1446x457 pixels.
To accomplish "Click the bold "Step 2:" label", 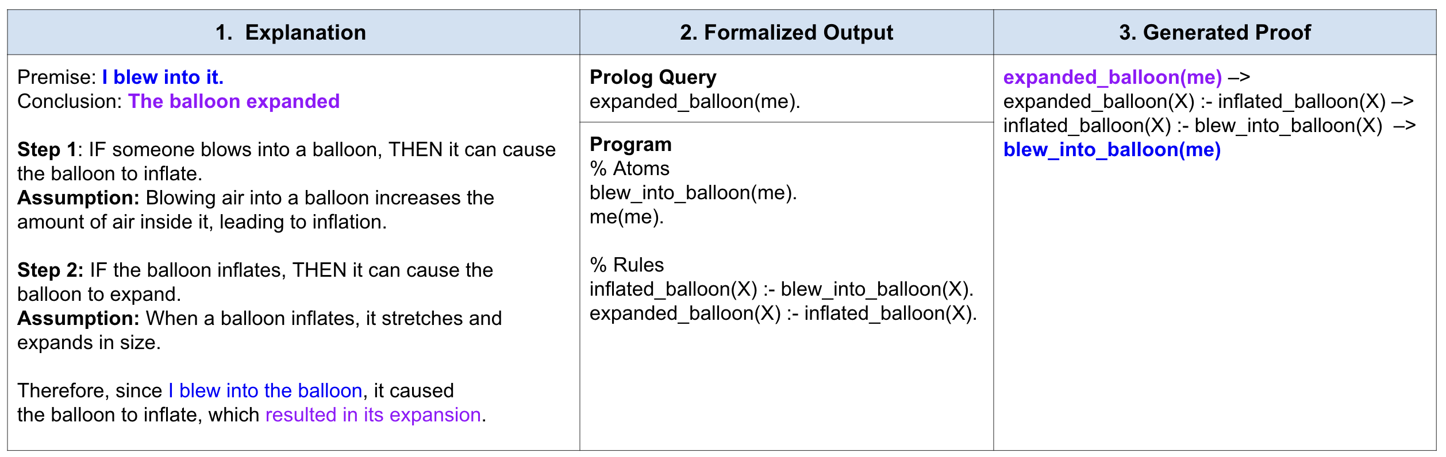I will point(50,270).
